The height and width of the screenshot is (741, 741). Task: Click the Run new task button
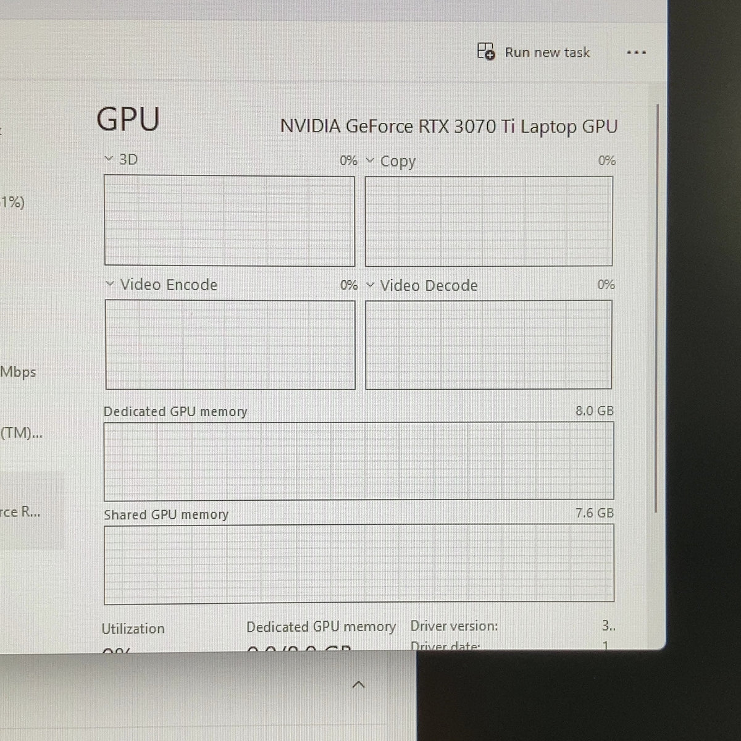click(534, 52)
